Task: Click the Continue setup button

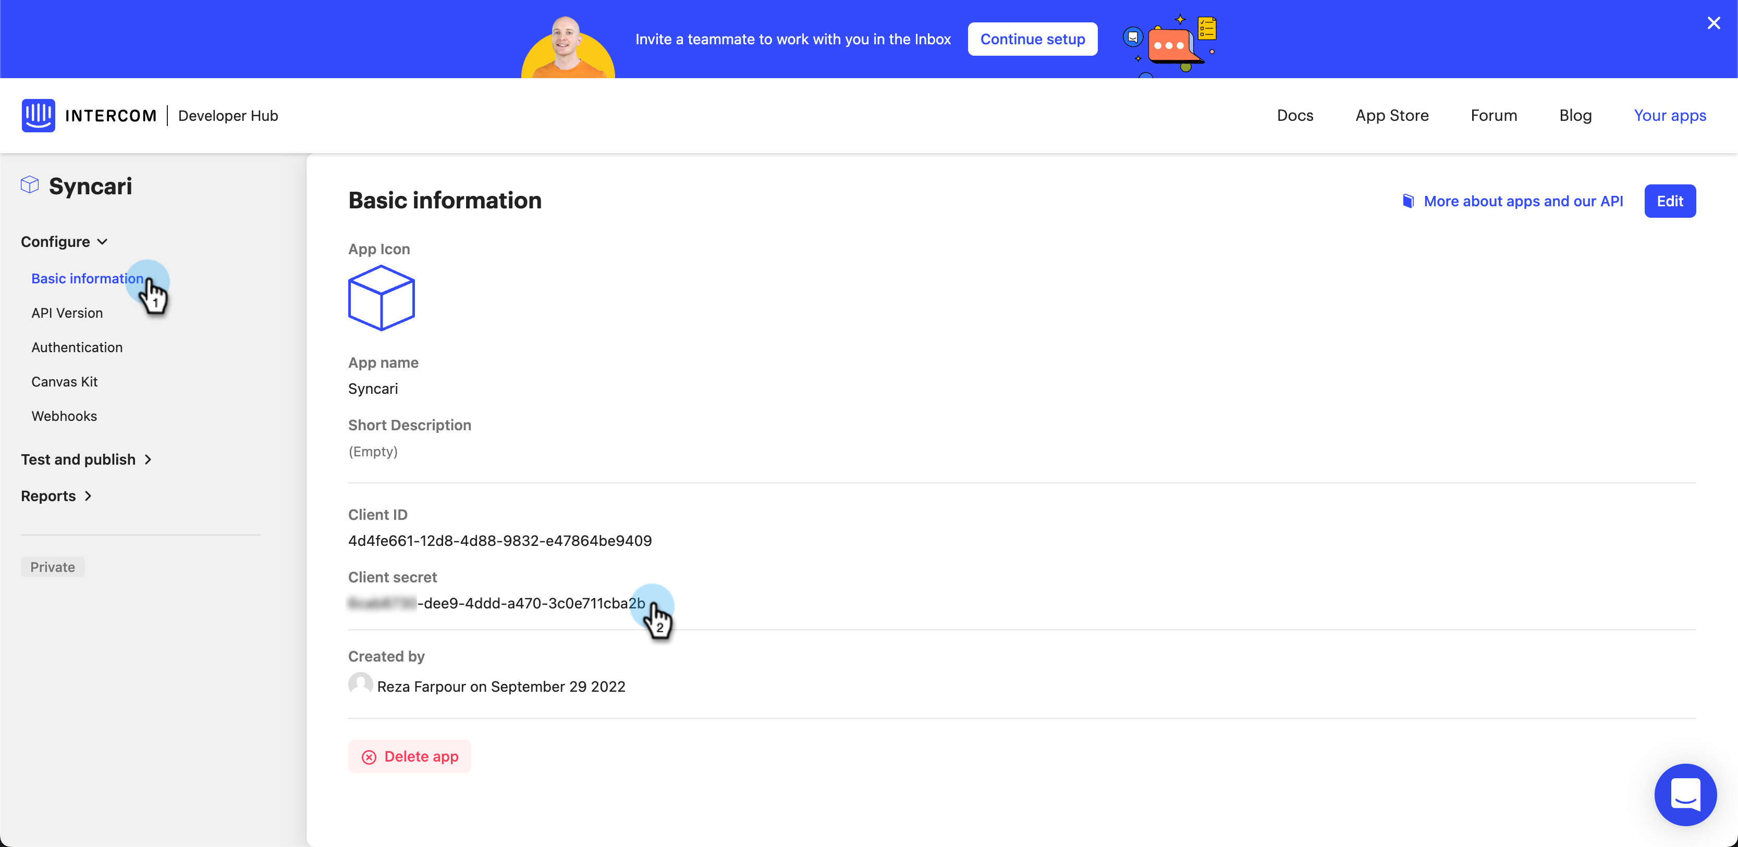Action: click(x=1032, y=39)
